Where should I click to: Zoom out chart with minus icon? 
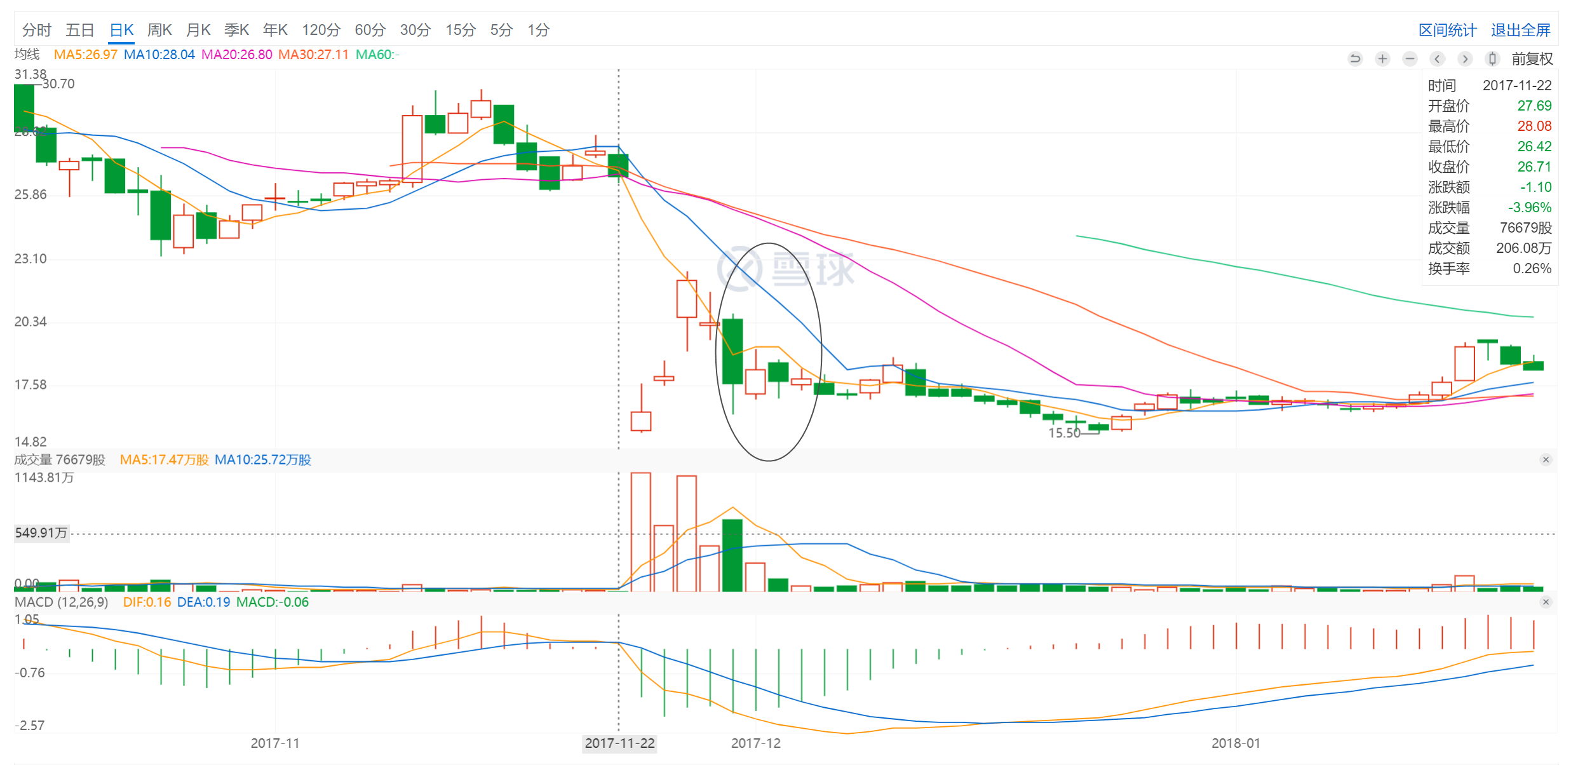click(1410, 59)
